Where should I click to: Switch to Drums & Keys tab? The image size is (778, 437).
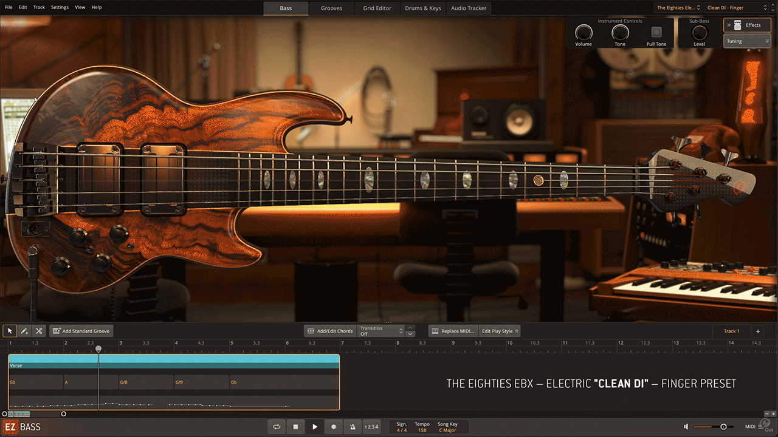click(x=423, y=8)
